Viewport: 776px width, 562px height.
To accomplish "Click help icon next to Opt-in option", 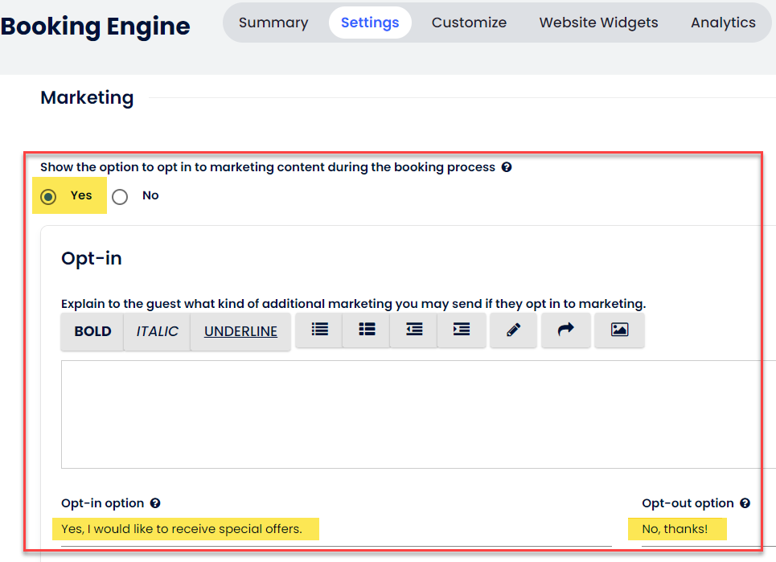I will tap(155, 503).
